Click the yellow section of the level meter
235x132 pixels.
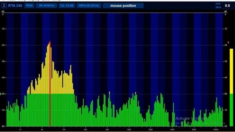tap(231, 71)
